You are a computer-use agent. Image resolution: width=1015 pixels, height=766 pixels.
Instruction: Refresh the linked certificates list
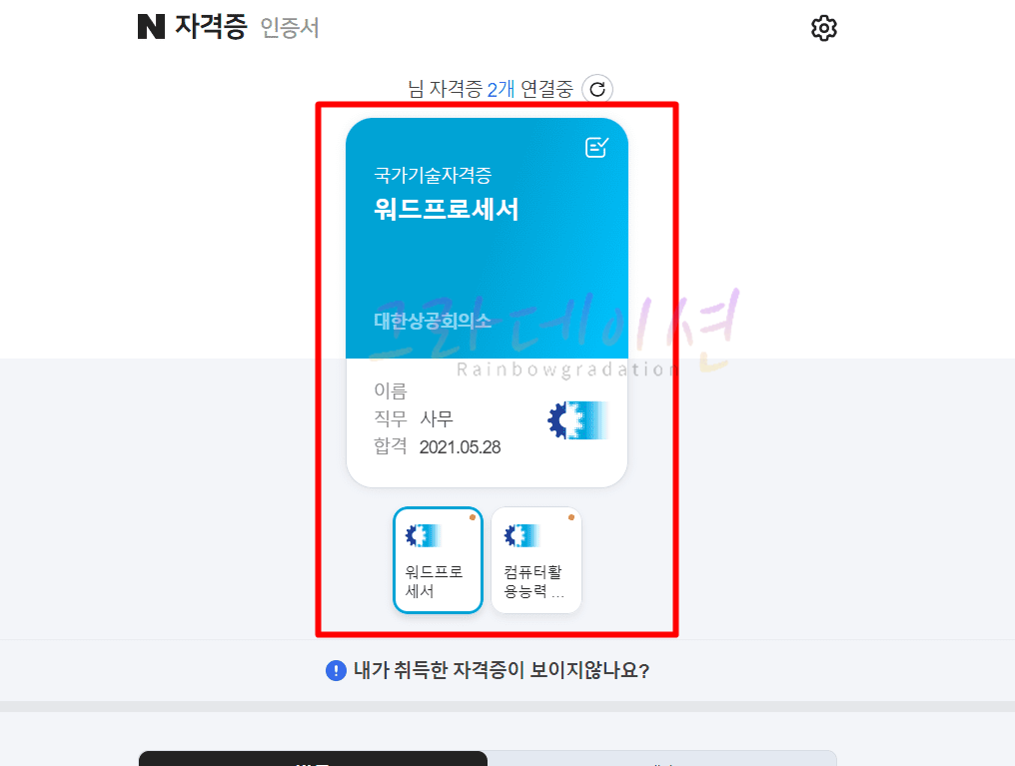click(596, 89)
